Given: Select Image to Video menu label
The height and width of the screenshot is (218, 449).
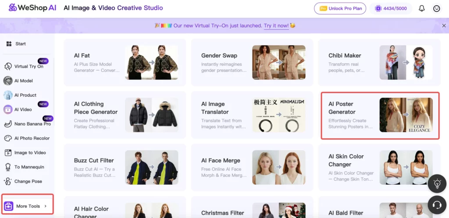Looking at the screenshot, I should click(30, 153).
